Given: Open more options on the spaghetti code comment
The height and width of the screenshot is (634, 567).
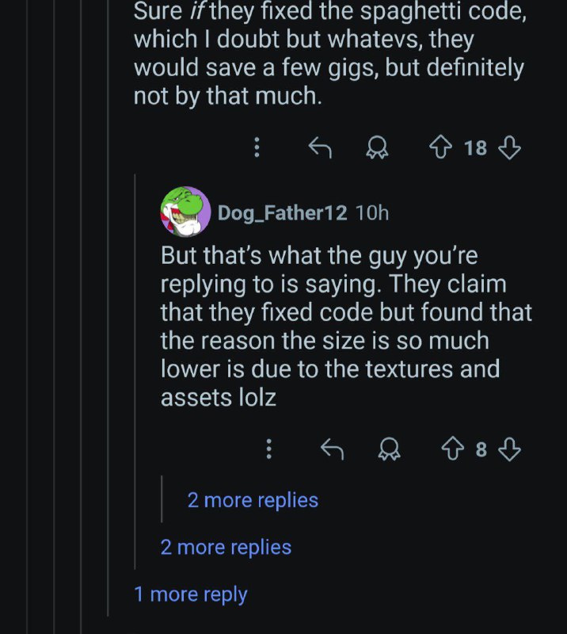Looking at the screenshot, I should 257,147.
